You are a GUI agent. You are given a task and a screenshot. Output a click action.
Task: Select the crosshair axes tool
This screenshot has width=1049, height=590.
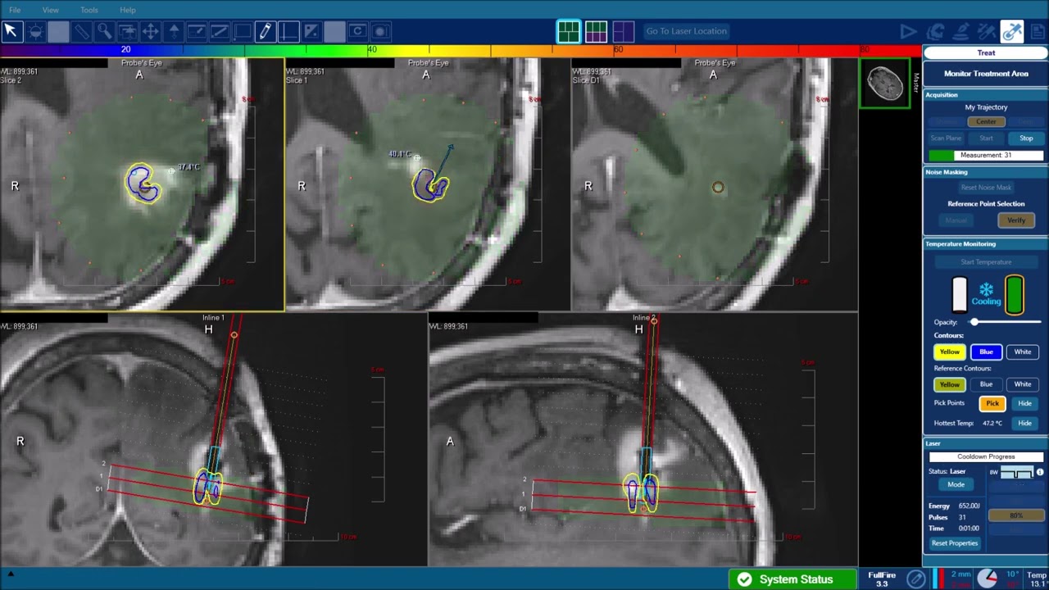click(x=288, y=31)
